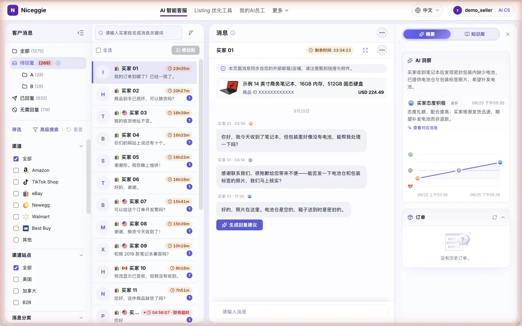Click the 请输入消息 message input box

pyautogui.click(x=302, y=312)
